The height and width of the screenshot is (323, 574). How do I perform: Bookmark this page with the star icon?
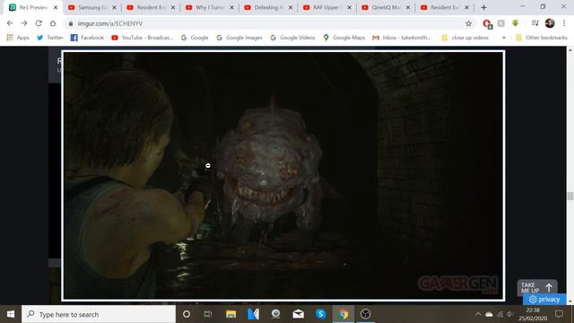point(468,23)
